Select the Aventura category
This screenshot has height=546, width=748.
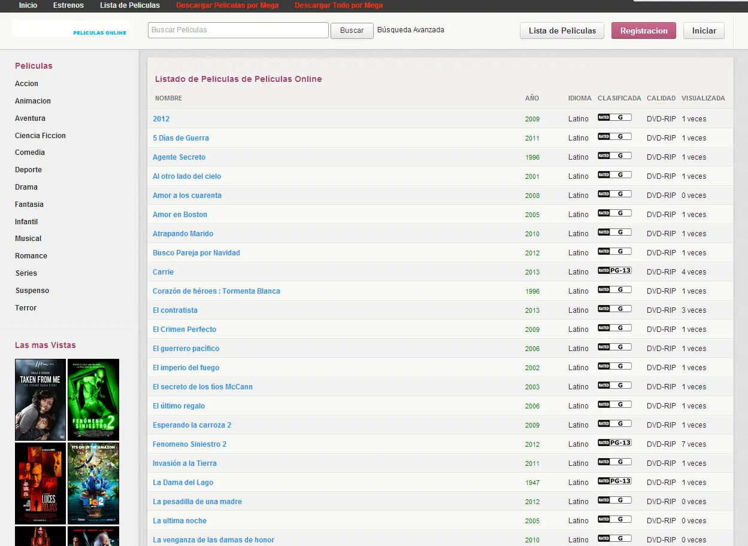(31, 118)
